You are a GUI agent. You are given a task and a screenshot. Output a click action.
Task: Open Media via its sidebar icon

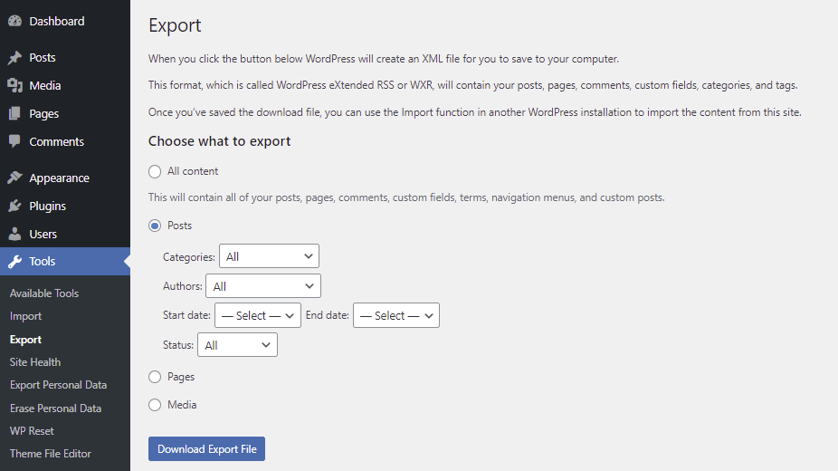tap(14, 85)
